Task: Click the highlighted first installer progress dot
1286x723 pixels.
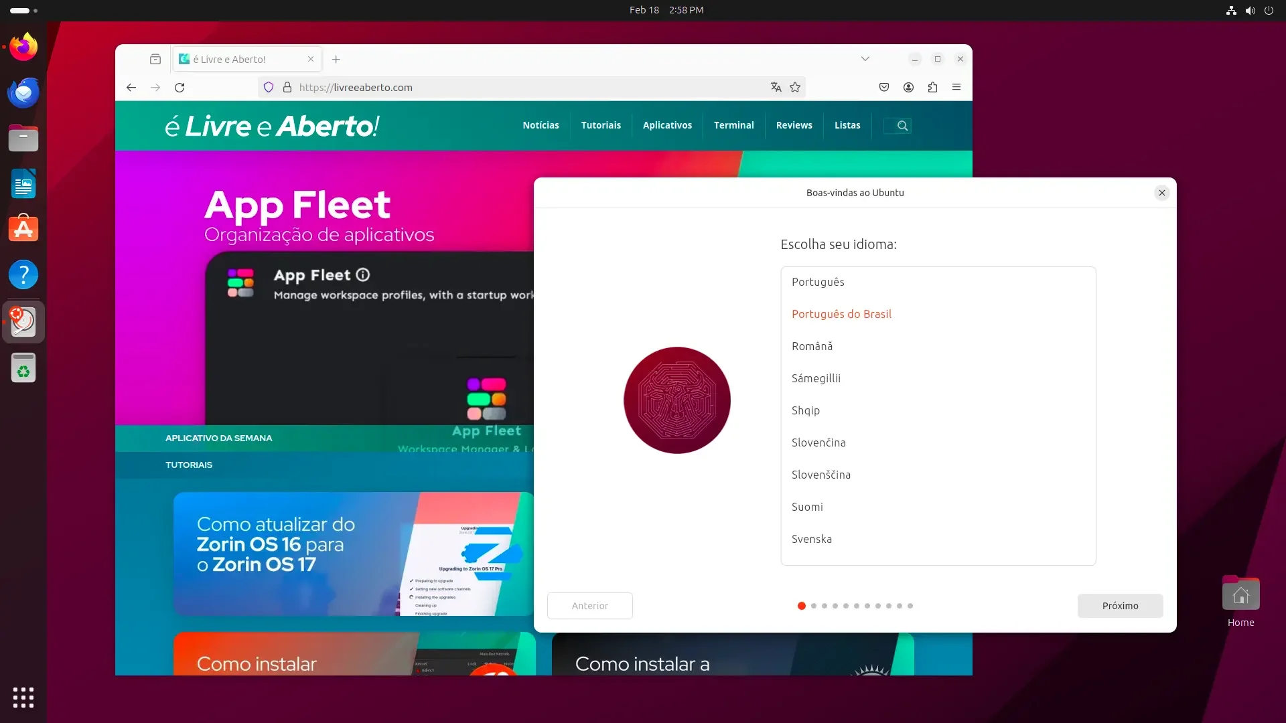Action: coord(801,606)
